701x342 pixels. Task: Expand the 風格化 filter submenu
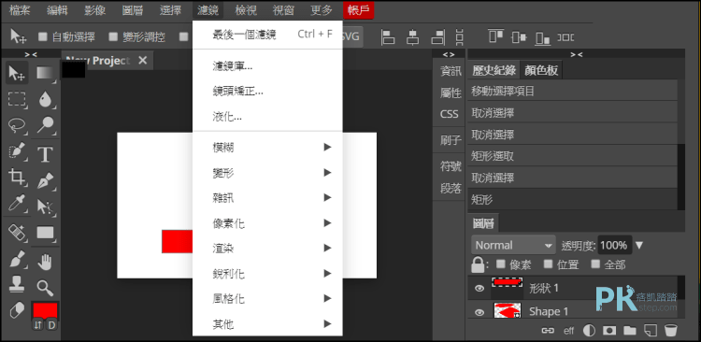pyautogui.click(x=267, y=299)
